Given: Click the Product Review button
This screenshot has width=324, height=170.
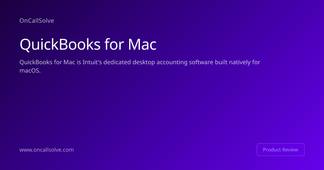Looking at the screenshot, I should click(x=281, y=149).
